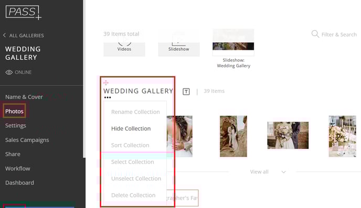
Task: Click the Wedding Gallery sidebar title
Action: tap(23, 53)
